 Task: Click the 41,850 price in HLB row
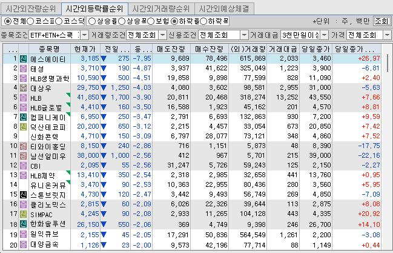pyautogui.click(x=88, y=97)
